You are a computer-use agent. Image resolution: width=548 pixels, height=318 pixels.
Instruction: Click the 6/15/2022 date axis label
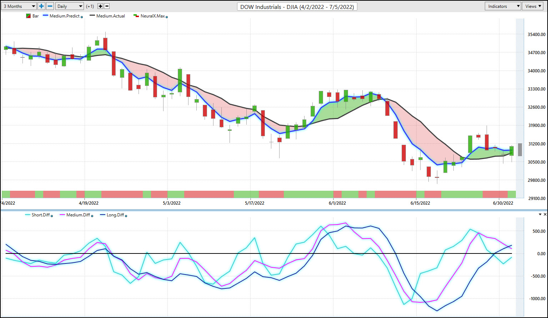pyautogui.click(x=420, y=203)
